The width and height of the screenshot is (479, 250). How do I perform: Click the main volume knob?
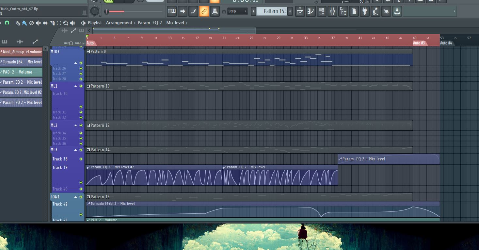coord(94,11)
